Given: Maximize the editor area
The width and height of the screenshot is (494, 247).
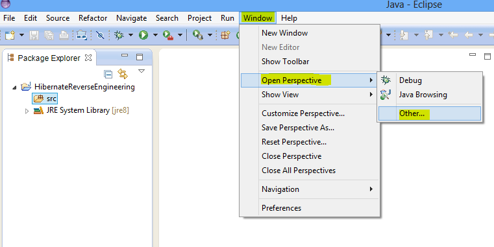Looking at the screenshot, I should (487, 56).
